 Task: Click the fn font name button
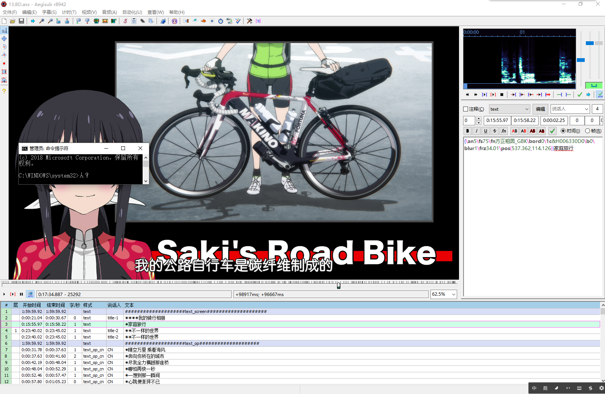click(x=504, y=131)
